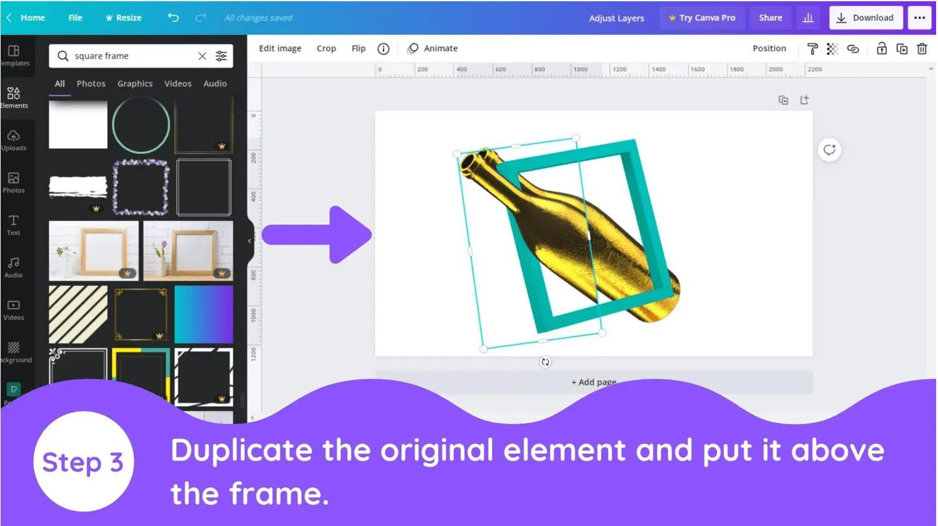Open the Videos sidebar panel
The image size is (938, 526).
pos(14,310)
